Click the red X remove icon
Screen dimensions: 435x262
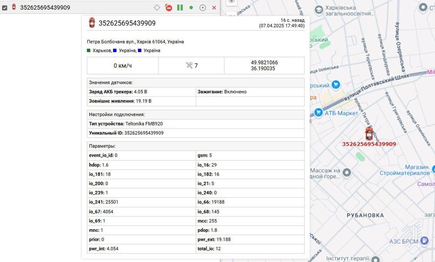tap(214, 8)
